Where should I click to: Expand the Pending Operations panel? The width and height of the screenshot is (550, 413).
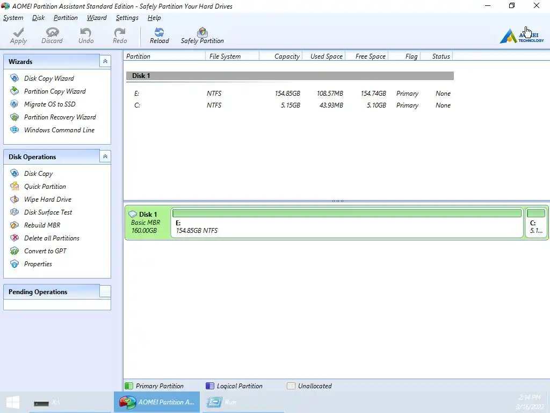105,291
